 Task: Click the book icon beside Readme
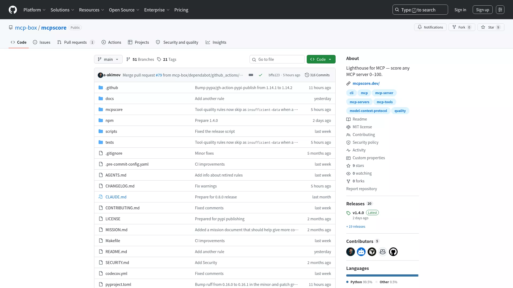(348, 119)
